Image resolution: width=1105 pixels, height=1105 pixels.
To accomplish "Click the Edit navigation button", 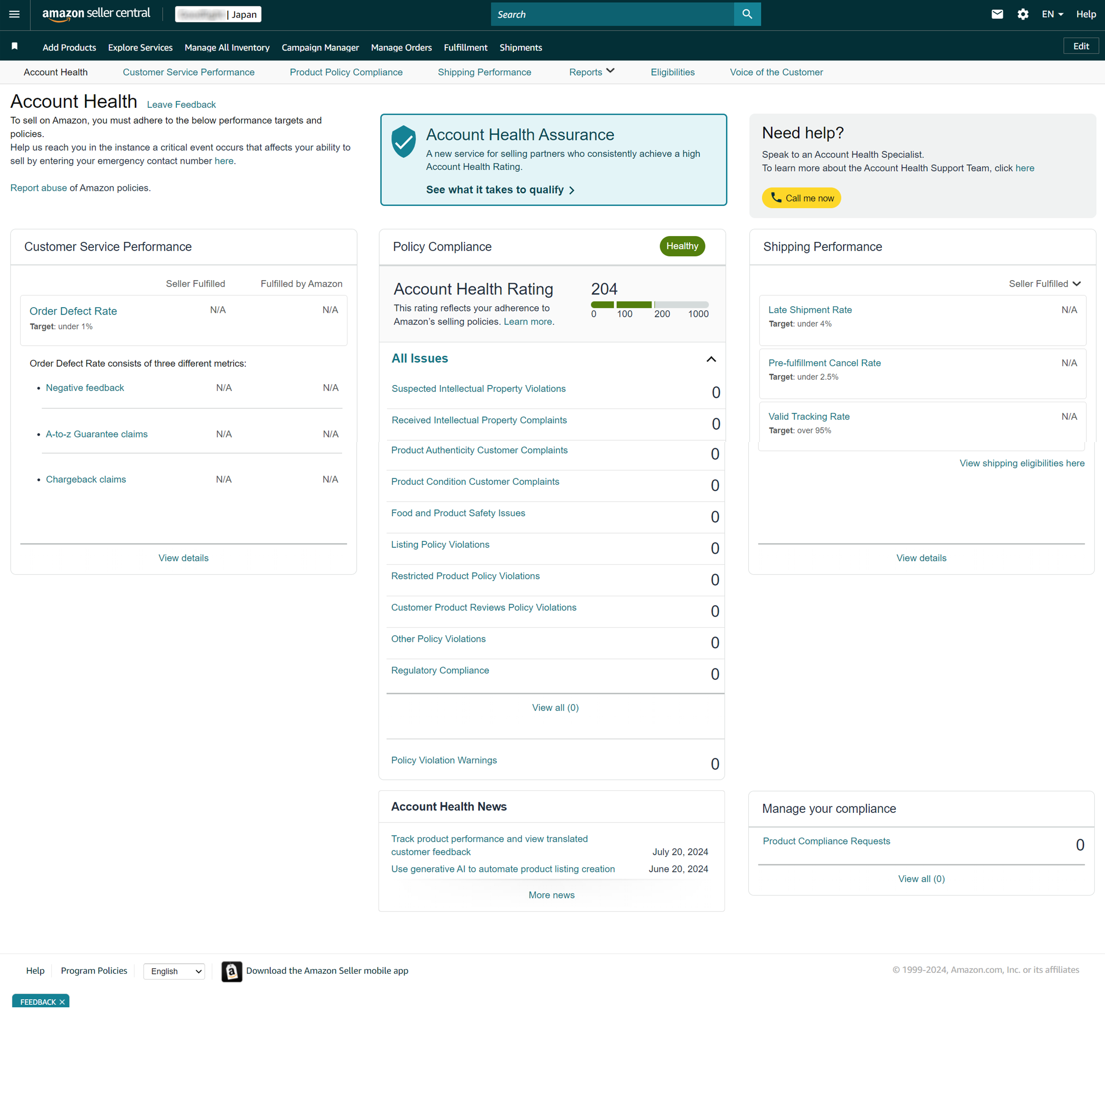I will (1080, 46).
